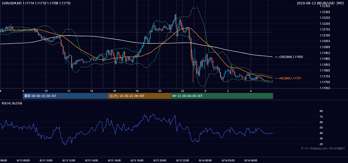This screenshot has width=348, height=163.
Task: Click the 8/13 18:00 bottom time label
Action: coord(137,161)
